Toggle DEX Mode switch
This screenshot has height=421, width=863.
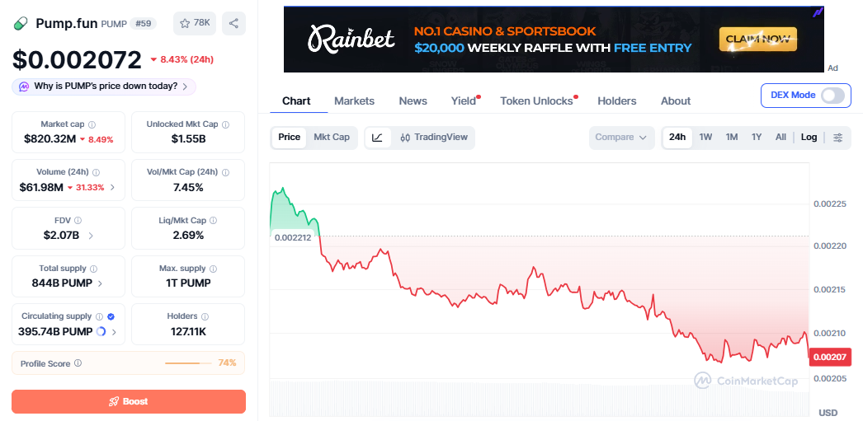click(832, 95)
